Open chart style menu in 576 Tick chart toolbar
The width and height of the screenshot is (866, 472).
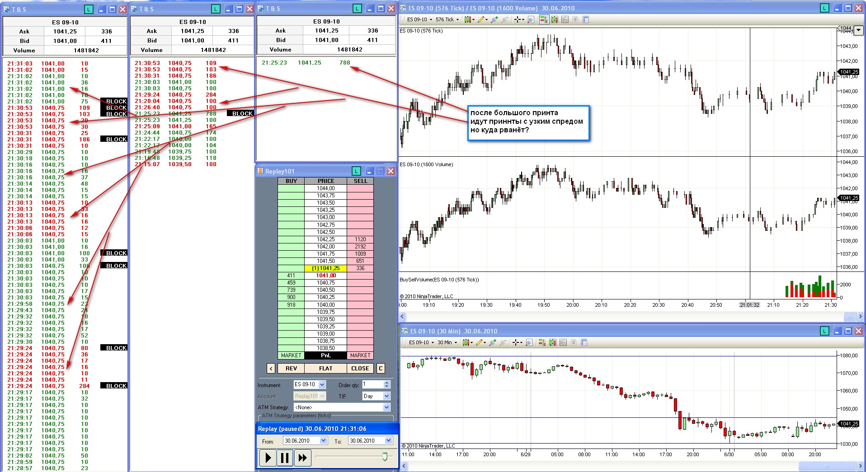coord(469,19)
